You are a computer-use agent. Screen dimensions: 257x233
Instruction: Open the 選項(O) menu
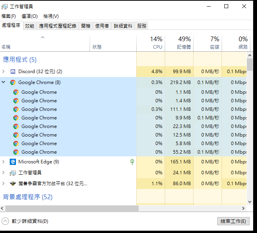pyautogui.click(x=30, y=16)
